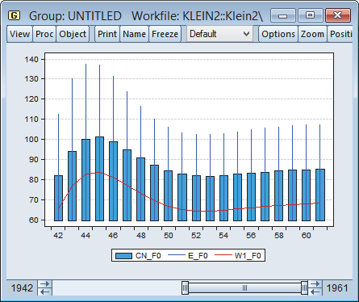This screenshot has height=302, width=359.
Task: Open the Proc menu
Action: pos(44,34)
